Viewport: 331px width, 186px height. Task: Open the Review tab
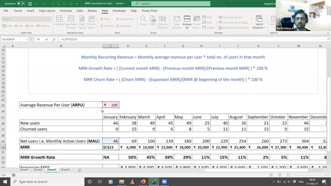pos(92,11)
